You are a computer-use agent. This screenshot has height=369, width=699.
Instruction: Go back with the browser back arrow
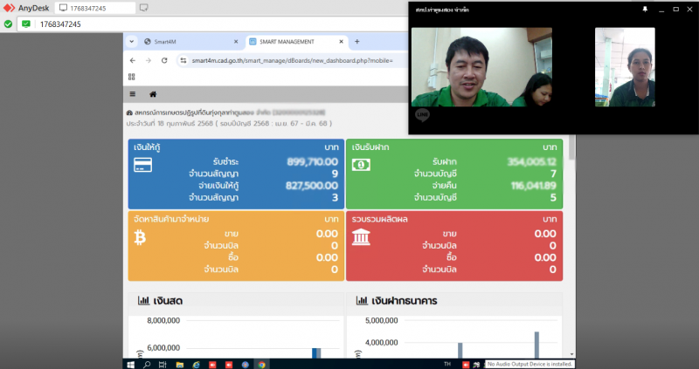click(x=133, y=60)
